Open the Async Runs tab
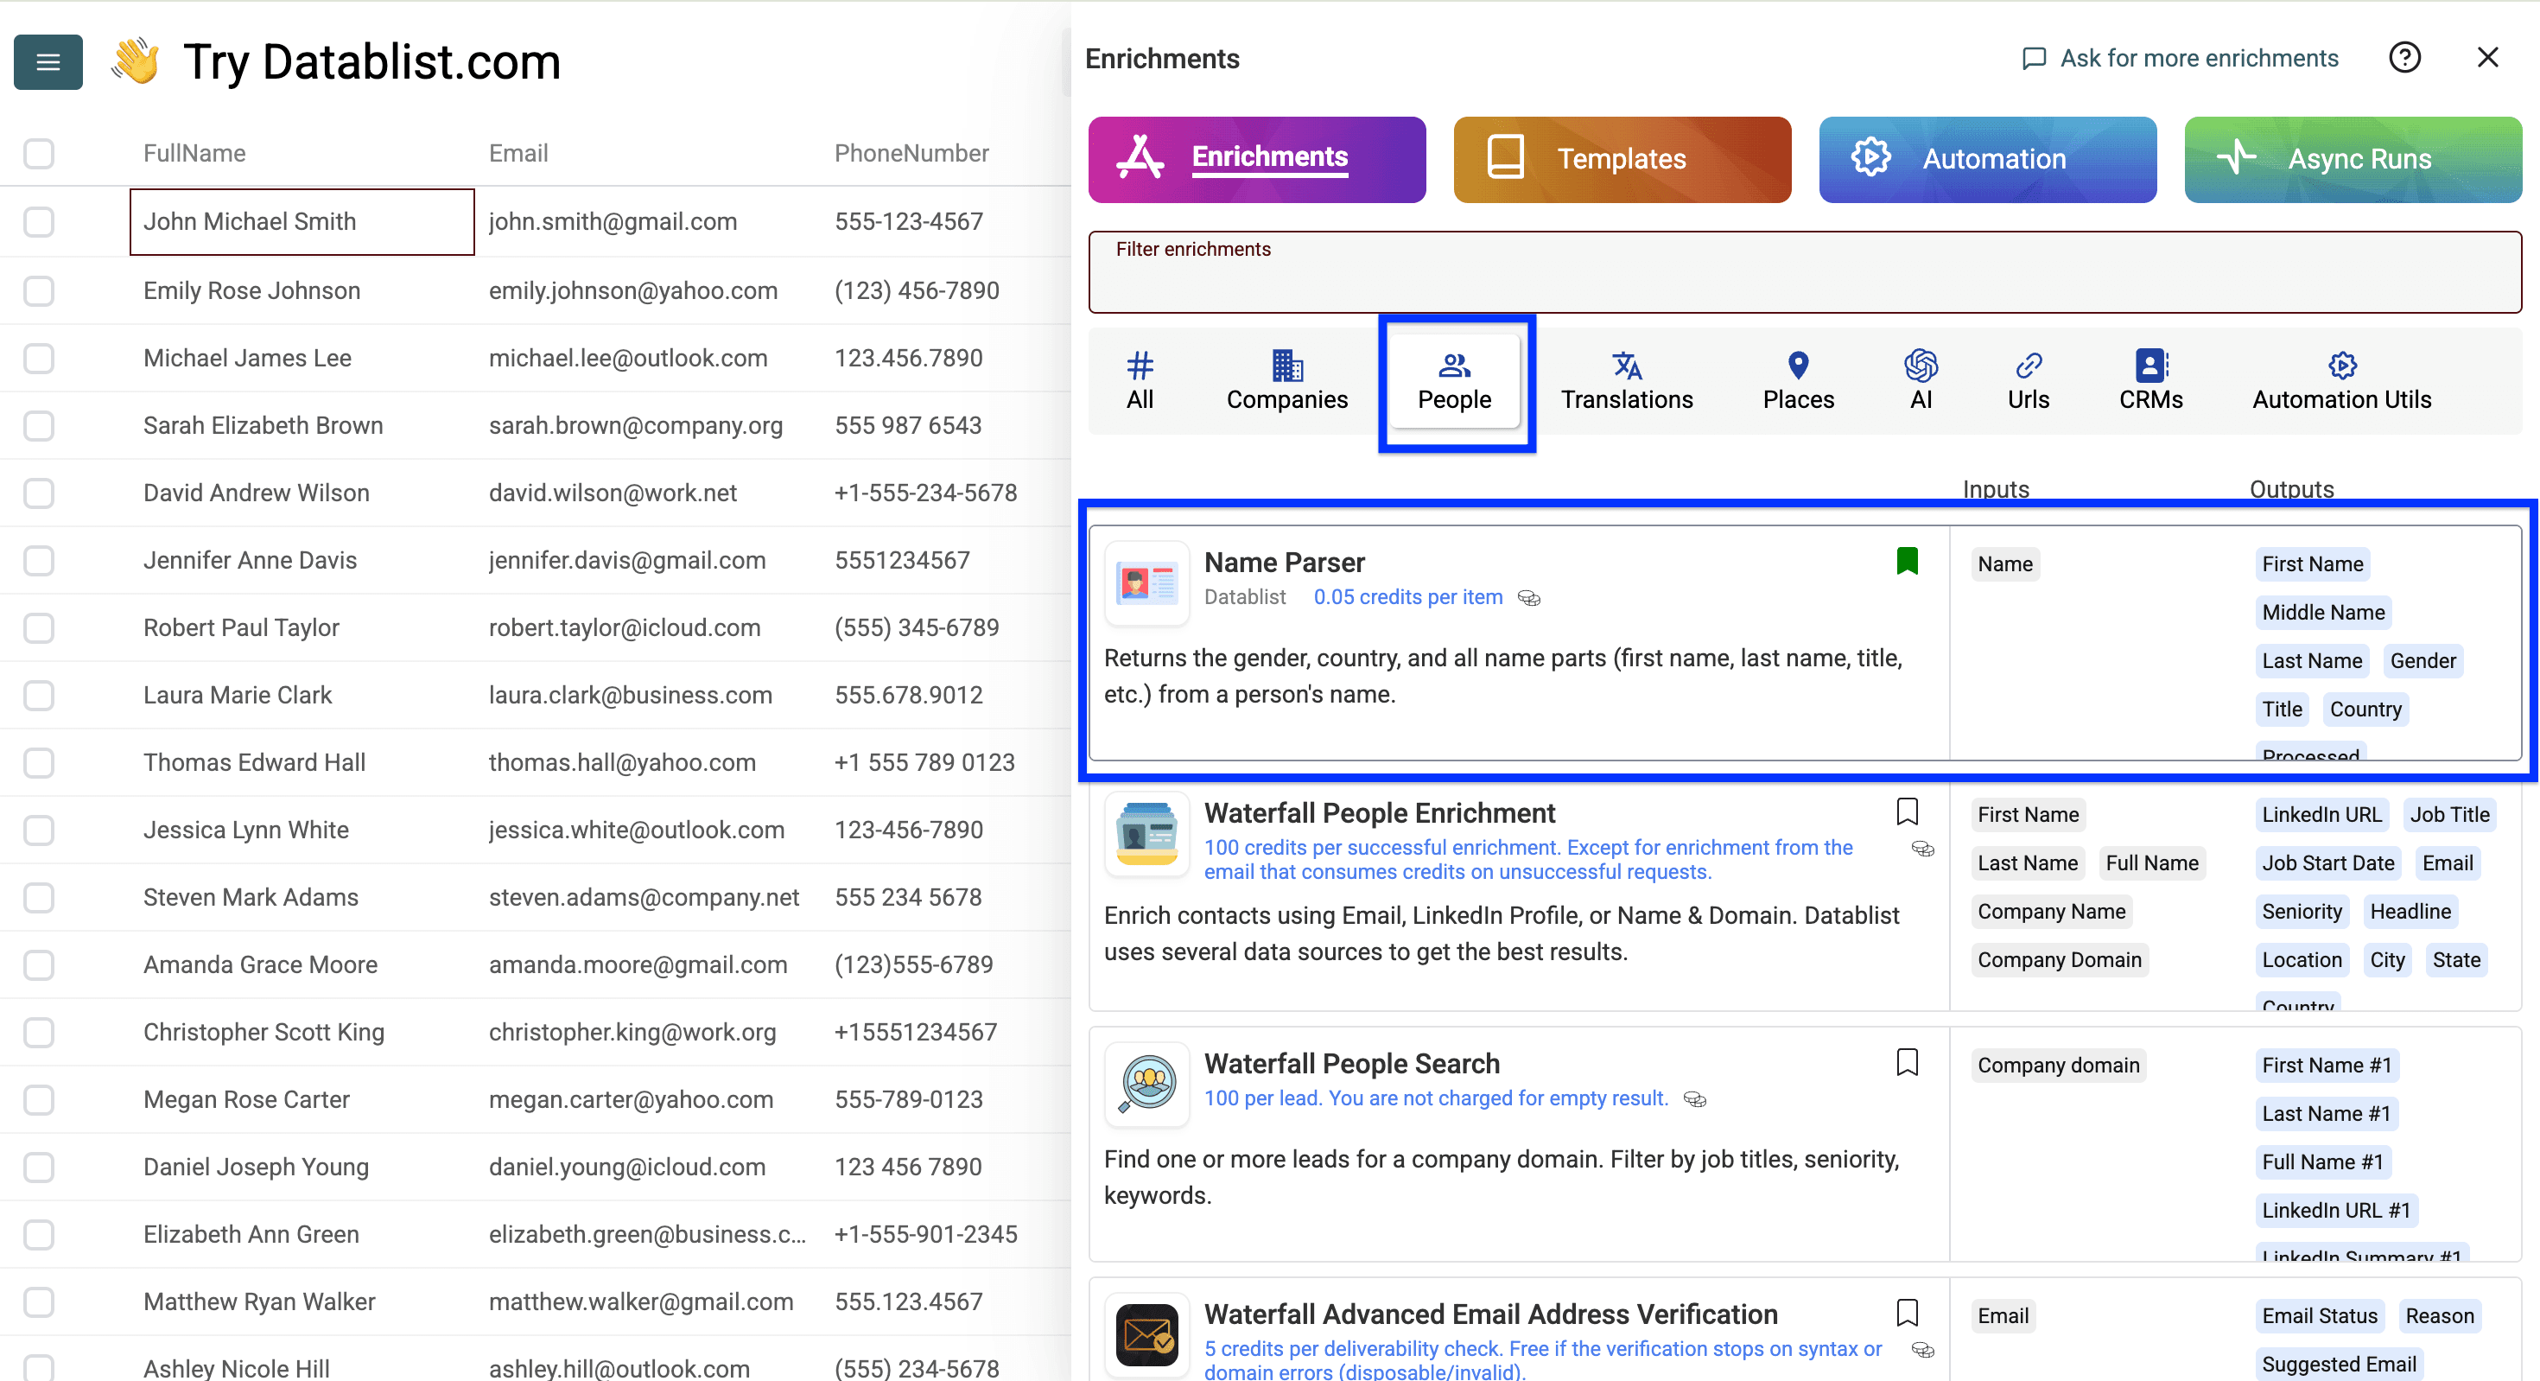Viewport: 2540px width, 1381px height. 2352,159
